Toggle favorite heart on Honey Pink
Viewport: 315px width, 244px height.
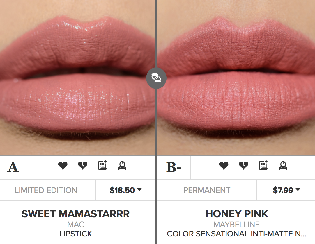coord(223,166)
